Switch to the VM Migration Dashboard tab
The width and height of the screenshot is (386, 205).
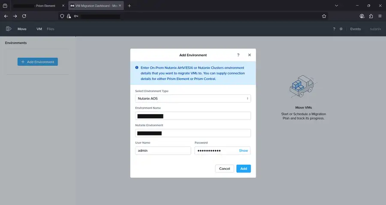coord(96,6)
